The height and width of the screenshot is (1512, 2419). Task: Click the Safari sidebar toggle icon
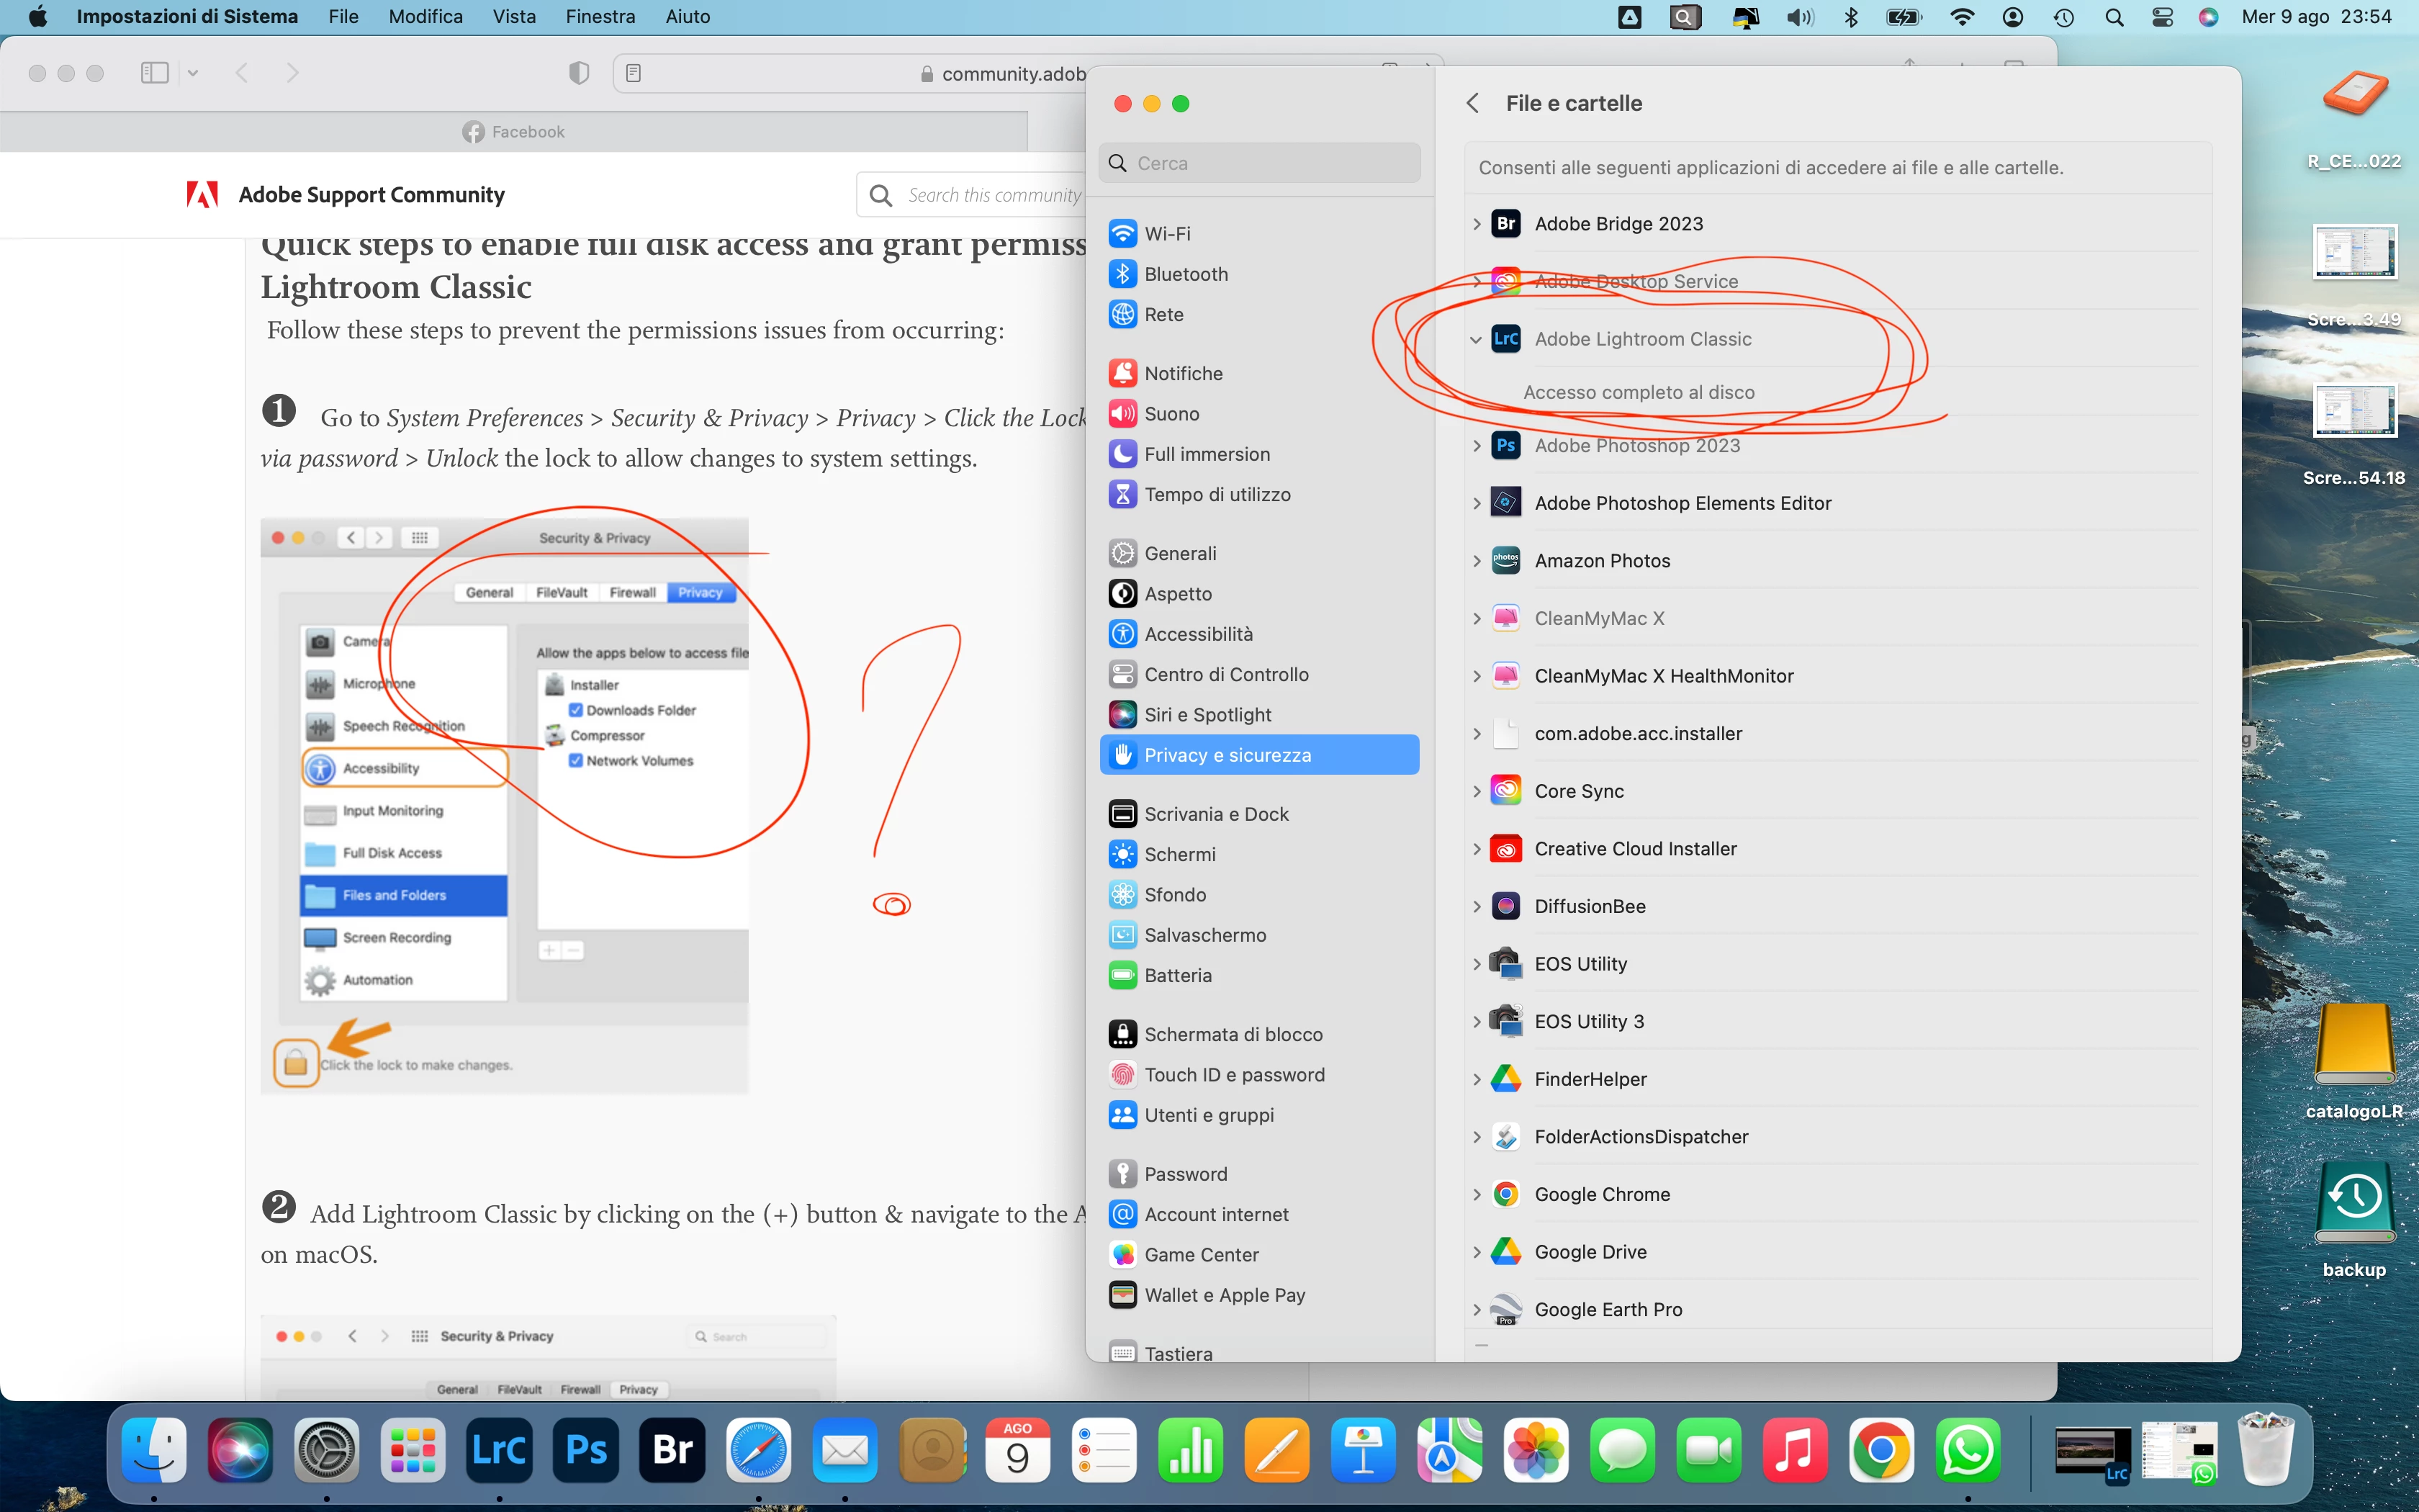coord(155,72)
